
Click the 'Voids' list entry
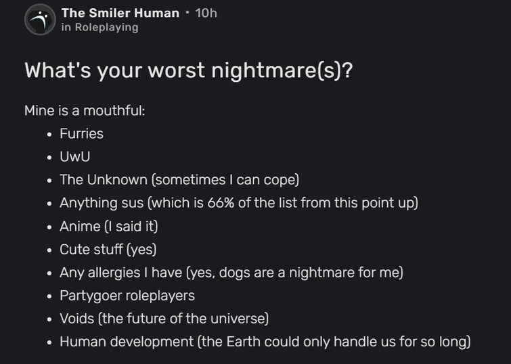(77, 319)
